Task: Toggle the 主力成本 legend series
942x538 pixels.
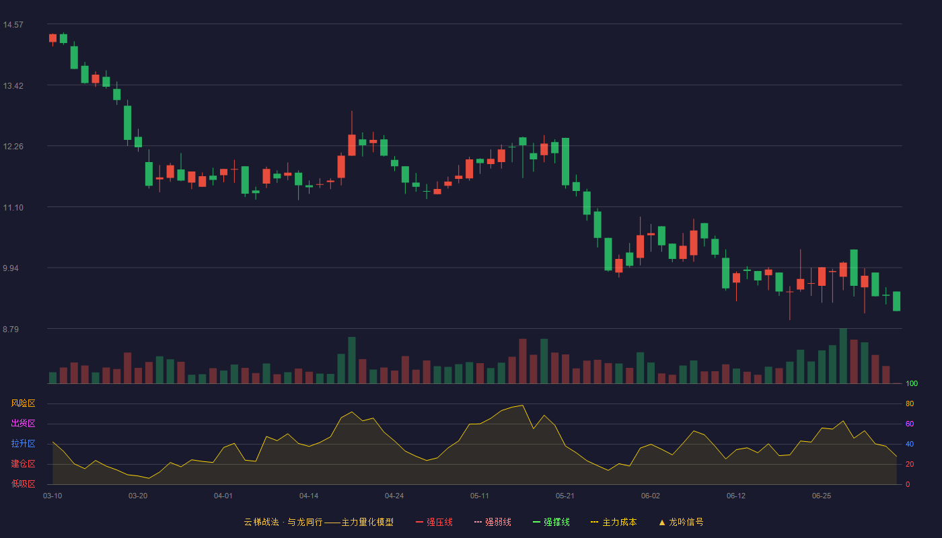Action: pyautogui.click(x=614, y=522)
